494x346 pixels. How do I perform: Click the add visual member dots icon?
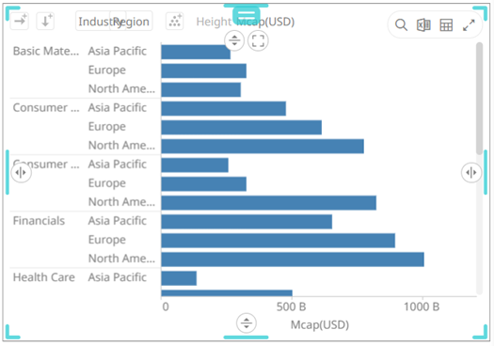[x=175, y=21]
